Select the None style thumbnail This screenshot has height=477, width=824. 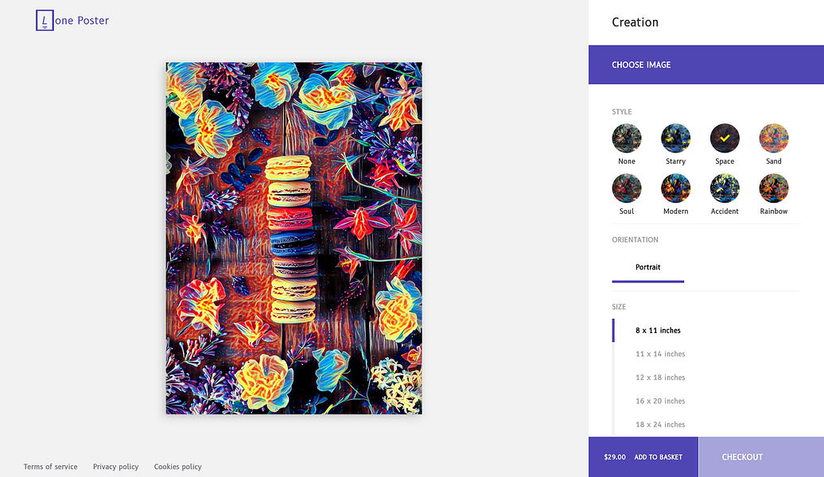coord(627,139)
